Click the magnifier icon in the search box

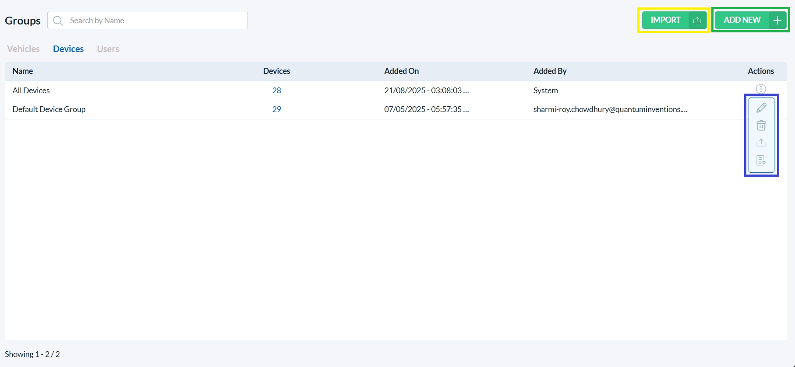58,21
